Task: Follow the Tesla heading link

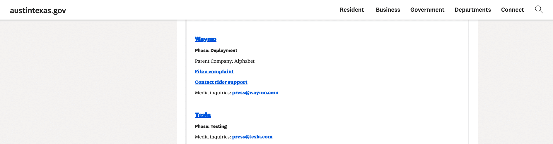Action: pyautogui.click(x=203, y=115)
